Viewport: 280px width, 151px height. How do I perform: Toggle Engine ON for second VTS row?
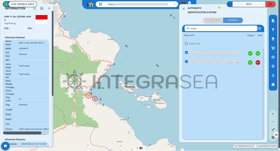(250, 63)
